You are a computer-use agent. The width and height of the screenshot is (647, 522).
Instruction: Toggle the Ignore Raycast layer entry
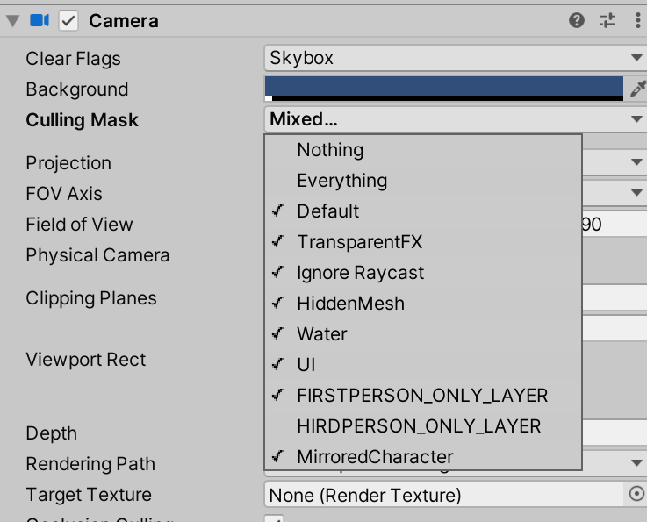[x=360, y=273]
